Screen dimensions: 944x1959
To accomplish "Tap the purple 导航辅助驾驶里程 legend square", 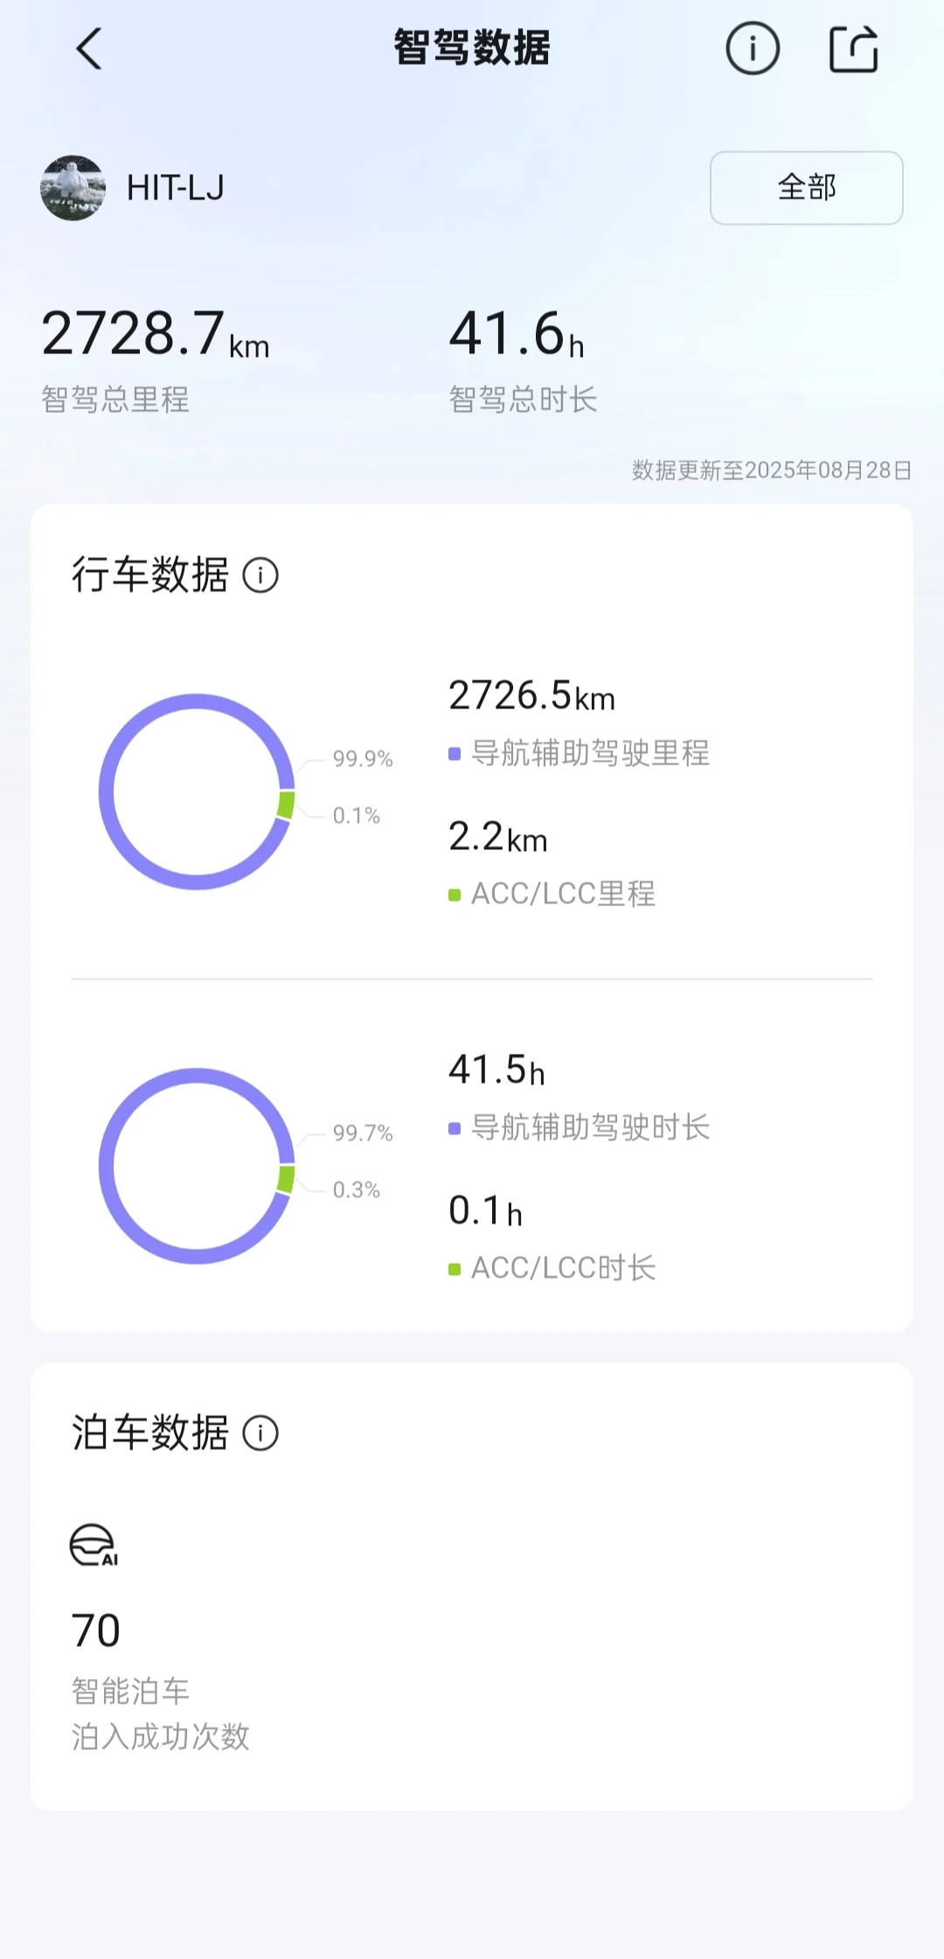I will [455, 754].
